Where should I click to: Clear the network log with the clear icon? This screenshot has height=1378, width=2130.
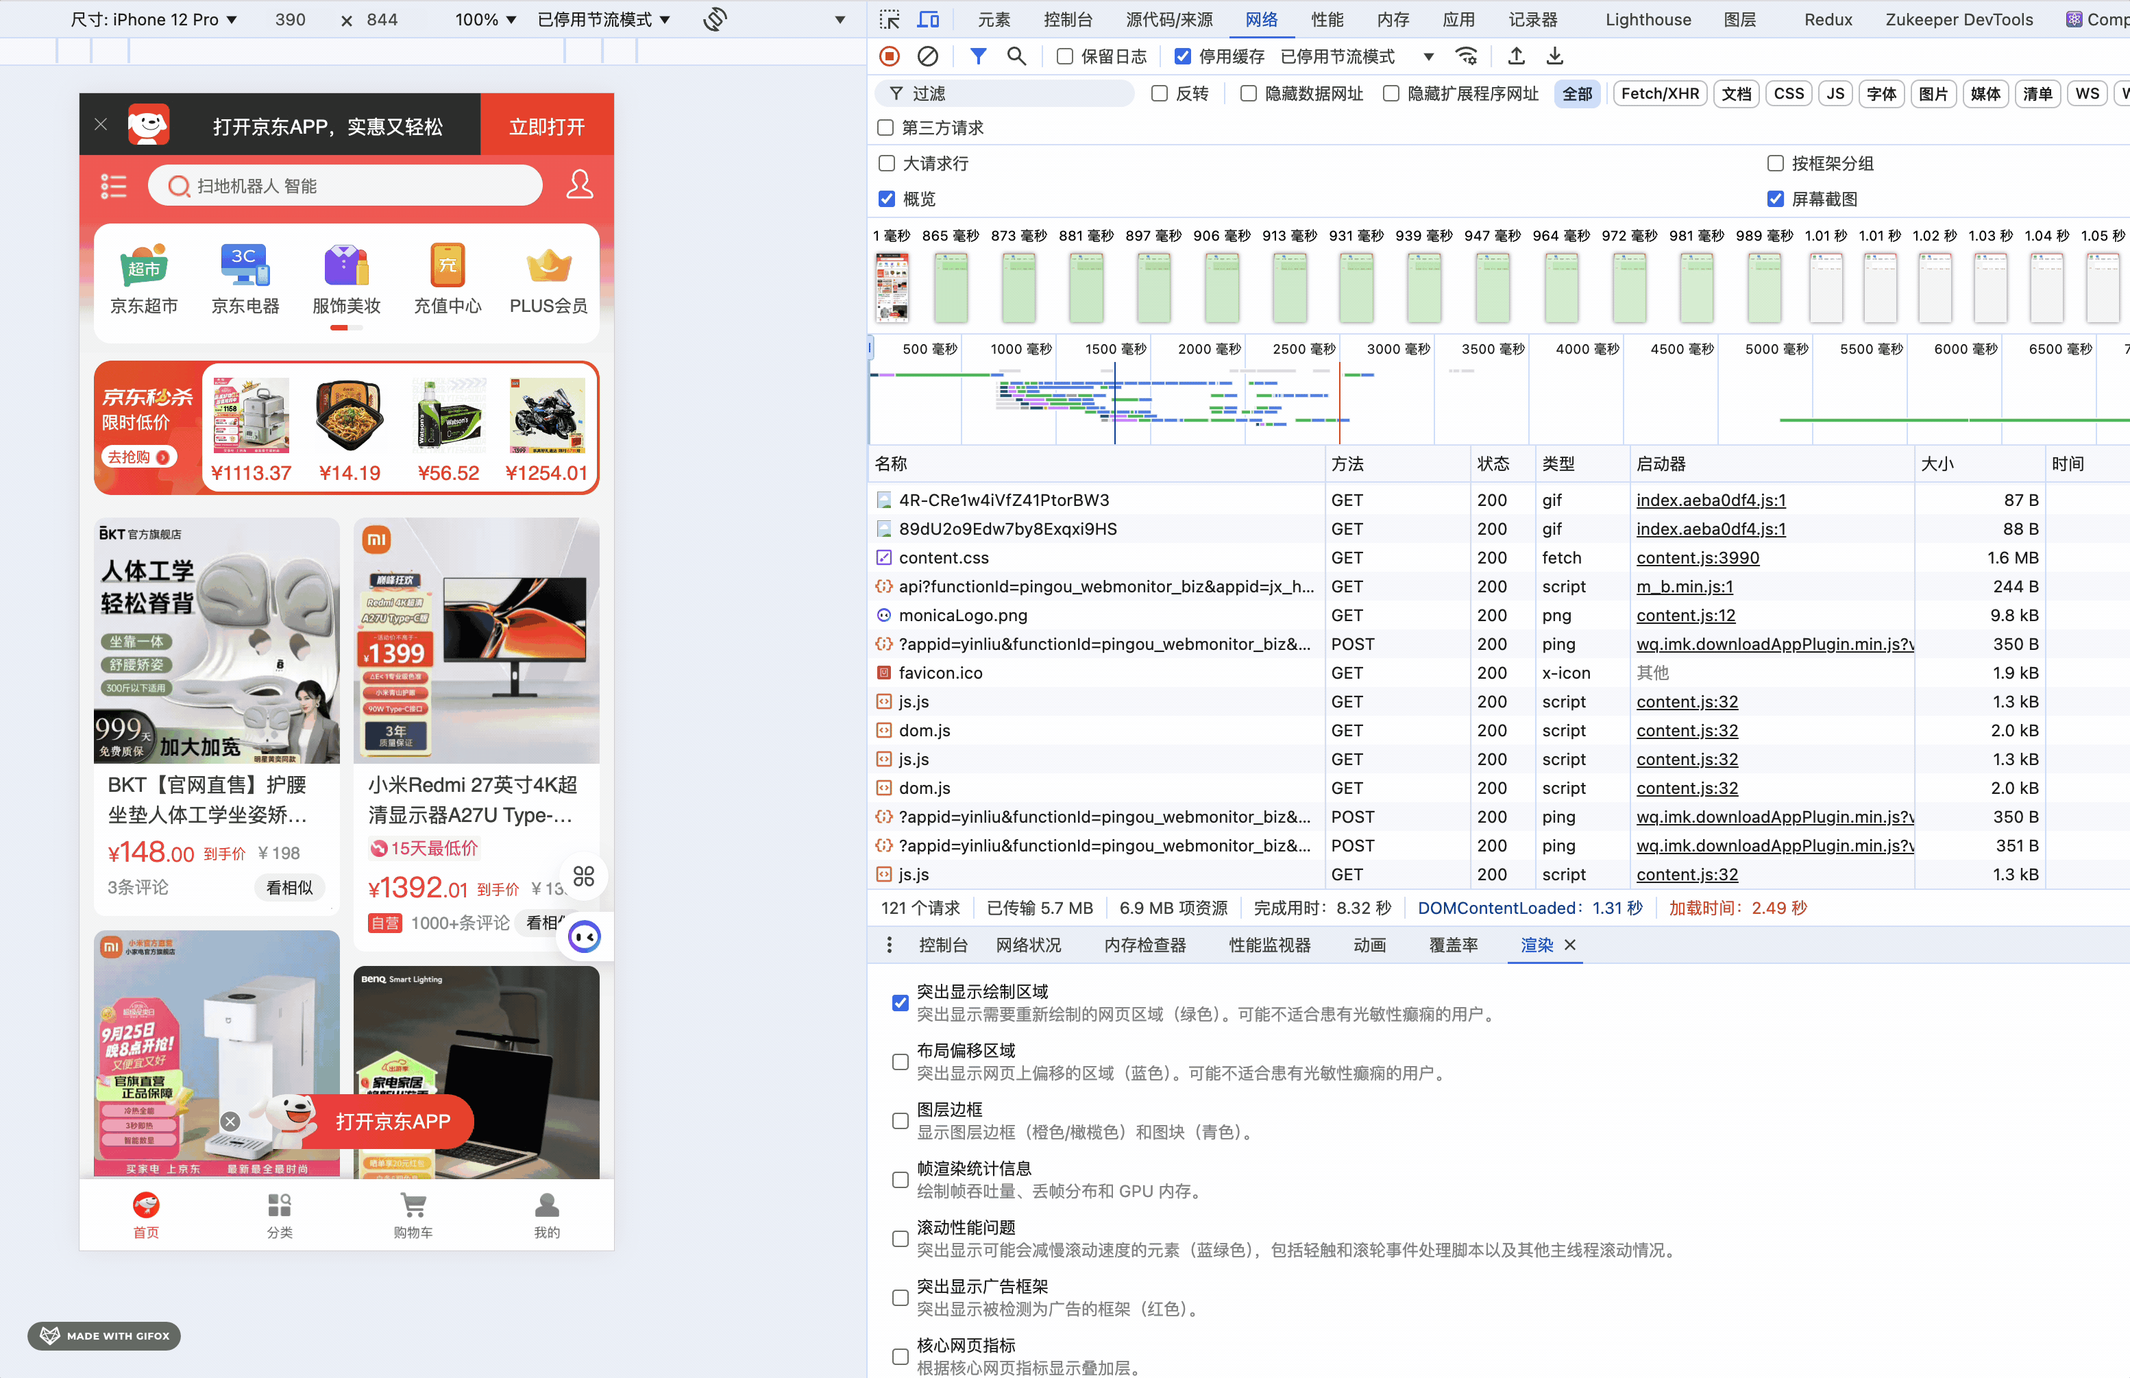(x=927, y=56)
